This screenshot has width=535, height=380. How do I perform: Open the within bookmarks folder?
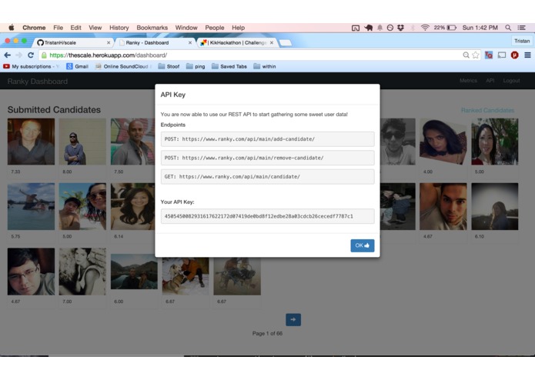point(265,66)
